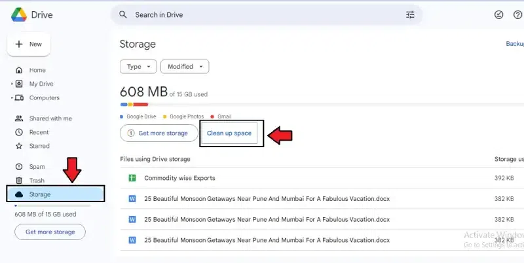Expand the My Drive tree arrow
Image resolution: width=524 pixels, height=263 pixels.
12,84
